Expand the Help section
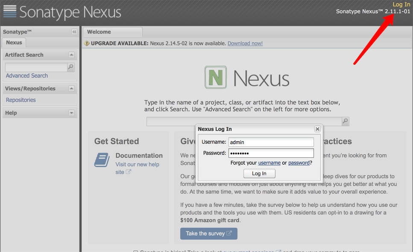Viewport: 413px width, 252px height. click(71, 113)
